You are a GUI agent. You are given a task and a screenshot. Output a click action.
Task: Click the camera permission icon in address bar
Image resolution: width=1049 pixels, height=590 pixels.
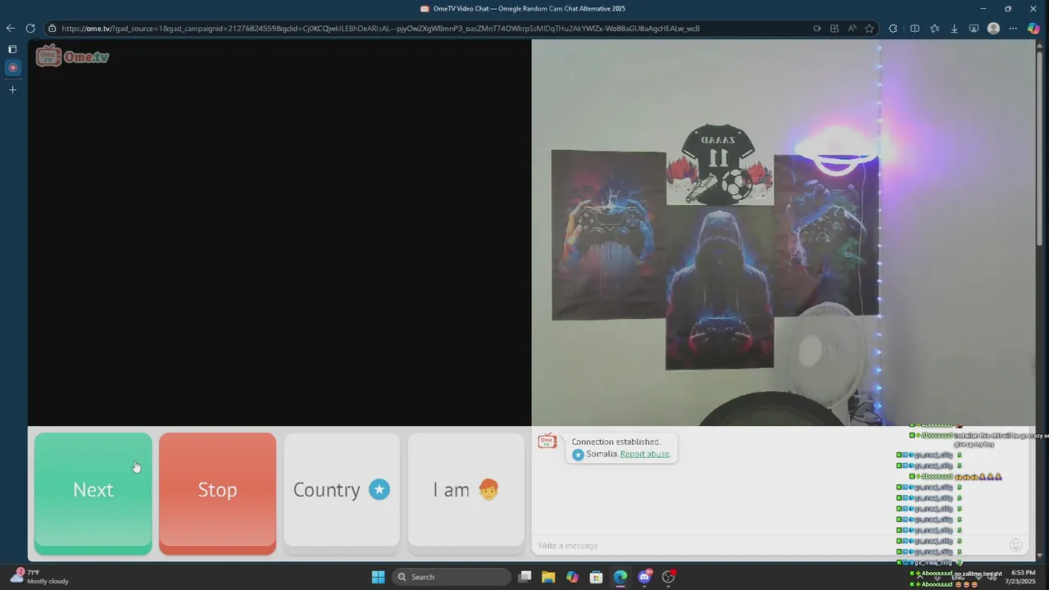817,29
